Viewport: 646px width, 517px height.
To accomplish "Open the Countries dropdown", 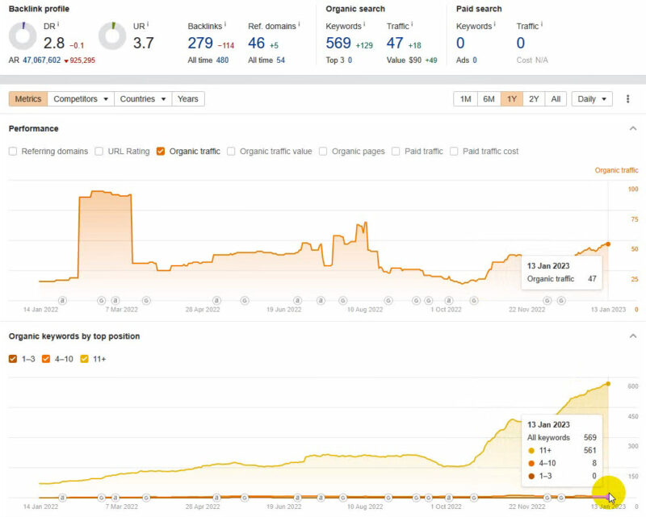I will [x=142, y=99].
